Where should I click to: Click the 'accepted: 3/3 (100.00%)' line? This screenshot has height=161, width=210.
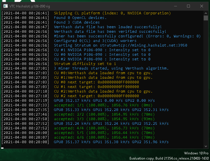(104, 119)
